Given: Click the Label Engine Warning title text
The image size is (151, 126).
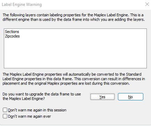Looking at the screenshot, I should click(22, 5).
